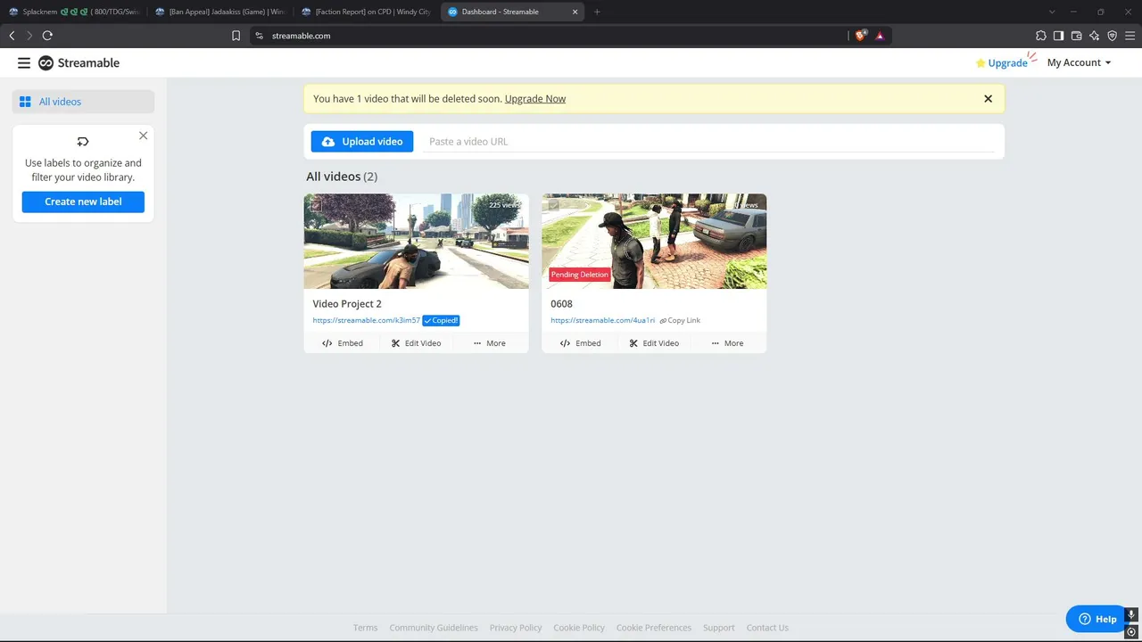Follow the Upgrade Now link in the banner
This screenshot has height=642, width=1142.
pyautogui.click(x=535, y=99)
